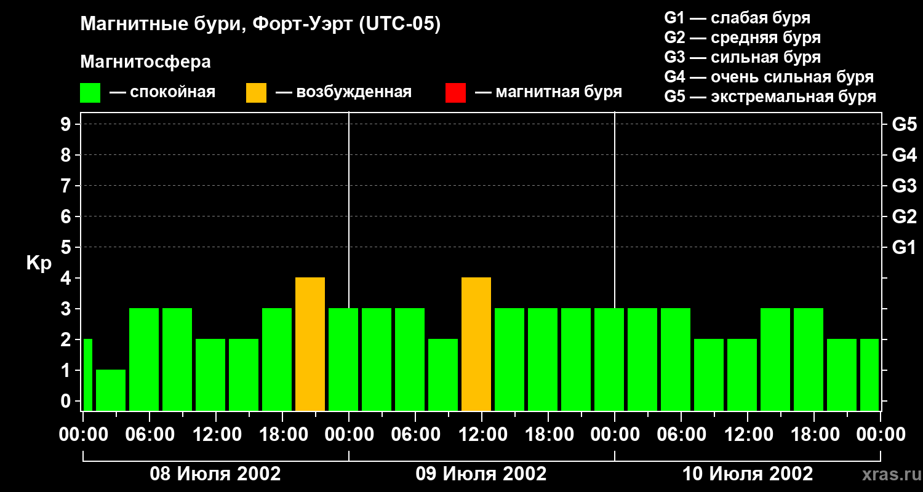923x492 pixels.
Task: Click the orange Kp 4 bar on 09 Июля
Action: pos(476,344)
